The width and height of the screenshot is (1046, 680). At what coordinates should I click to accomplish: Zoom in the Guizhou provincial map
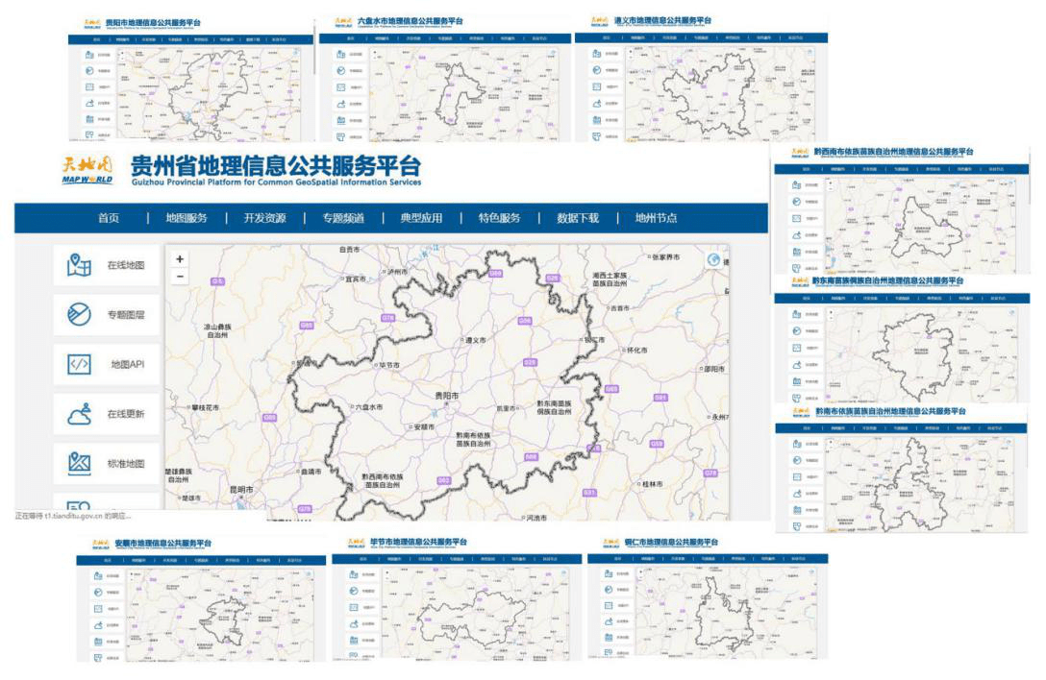point(180,259)
